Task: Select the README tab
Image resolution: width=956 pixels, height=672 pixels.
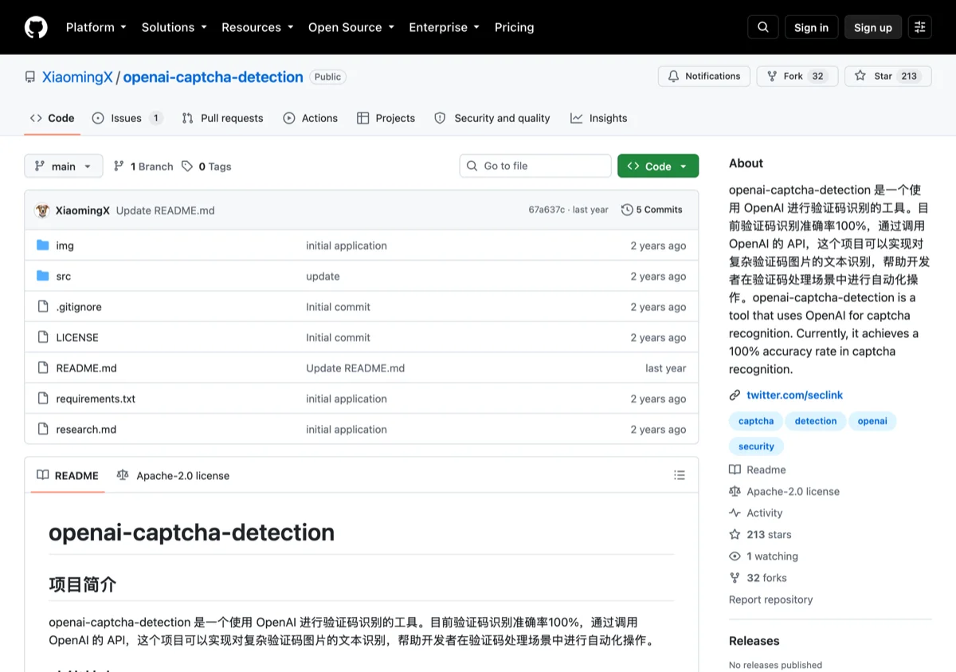Action: 68,475
